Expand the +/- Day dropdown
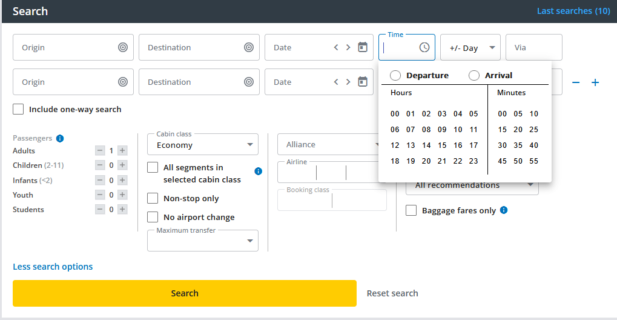 [x=470, y=48]
